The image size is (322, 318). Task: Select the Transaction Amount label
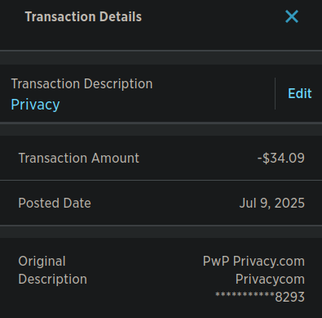point(78,158)
